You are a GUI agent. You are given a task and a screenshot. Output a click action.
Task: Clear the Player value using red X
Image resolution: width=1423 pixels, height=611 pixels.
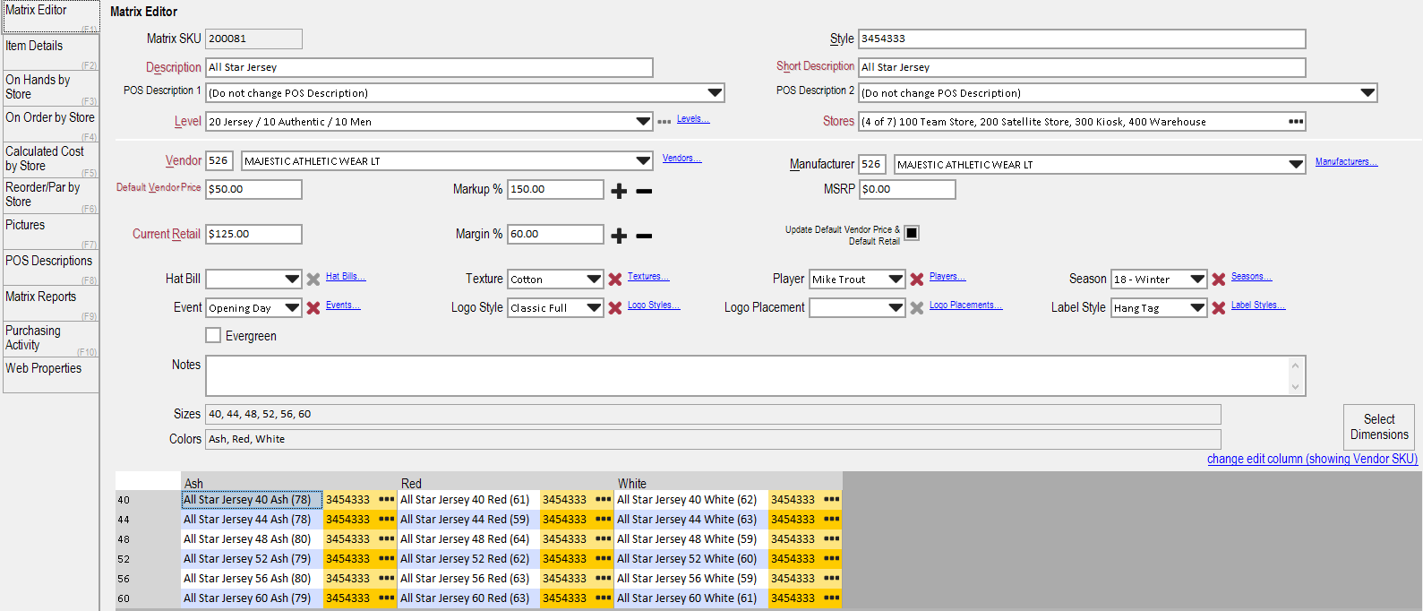pyautogui.click(x=917, y=280)
